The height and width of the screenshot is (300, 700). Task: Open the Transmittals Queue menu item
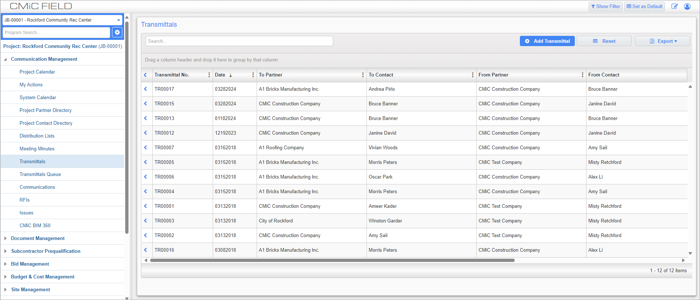tap(40, 175)
